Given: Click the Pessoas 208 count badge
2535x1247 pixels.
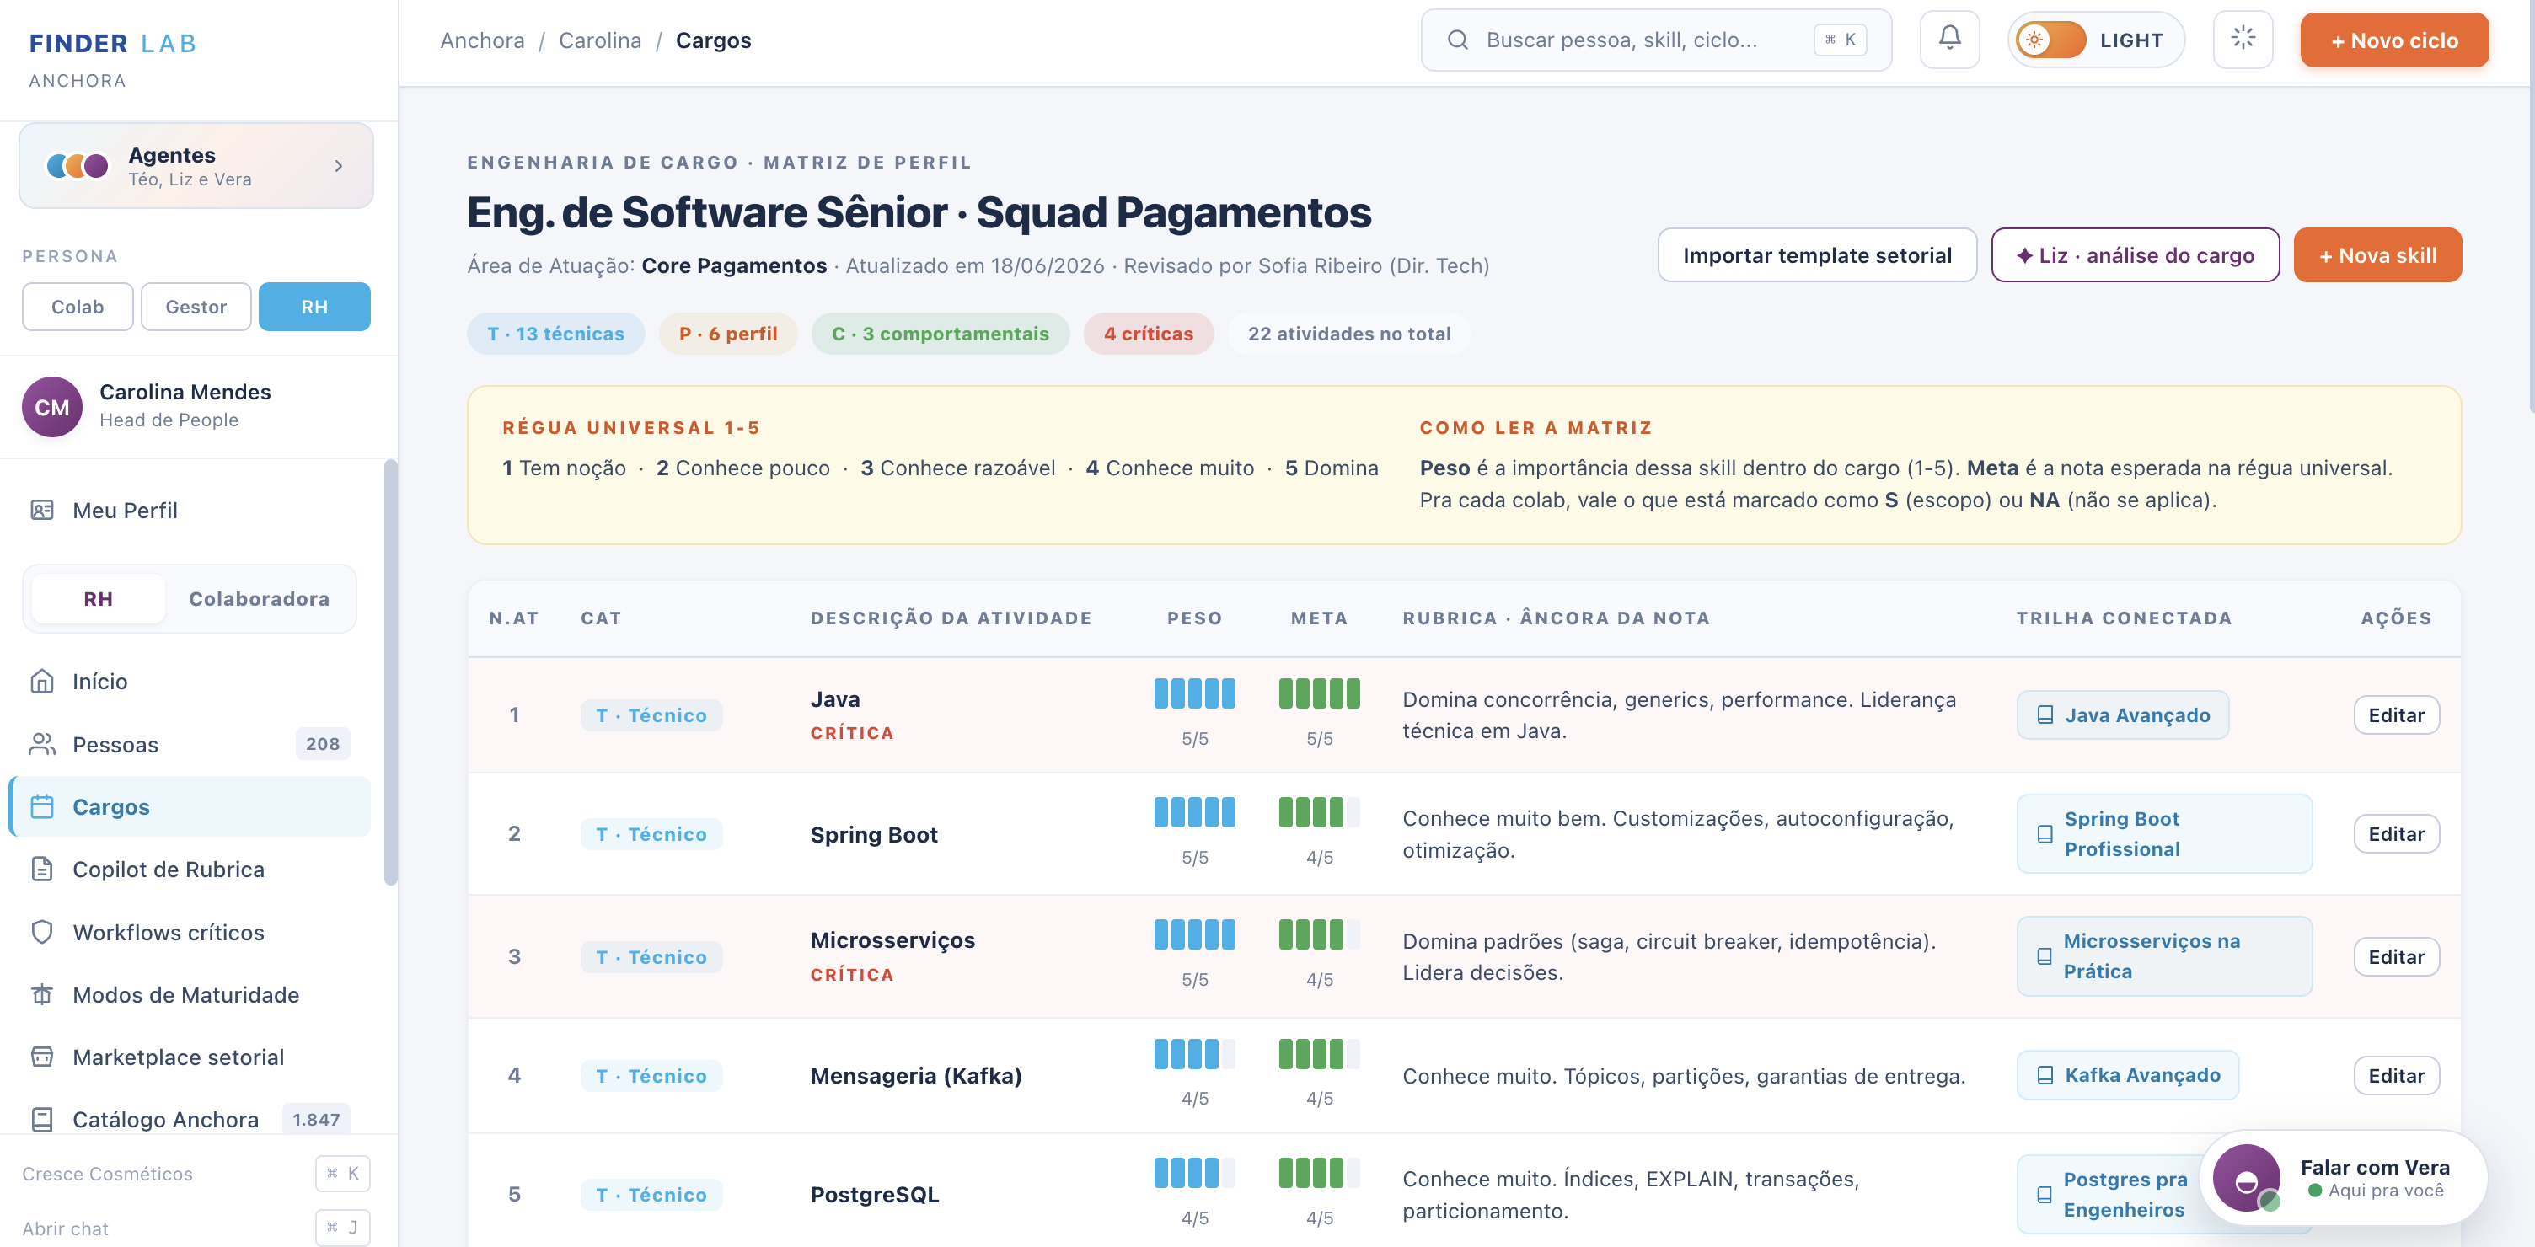Looking at the screenshot, I should (323, 744).
